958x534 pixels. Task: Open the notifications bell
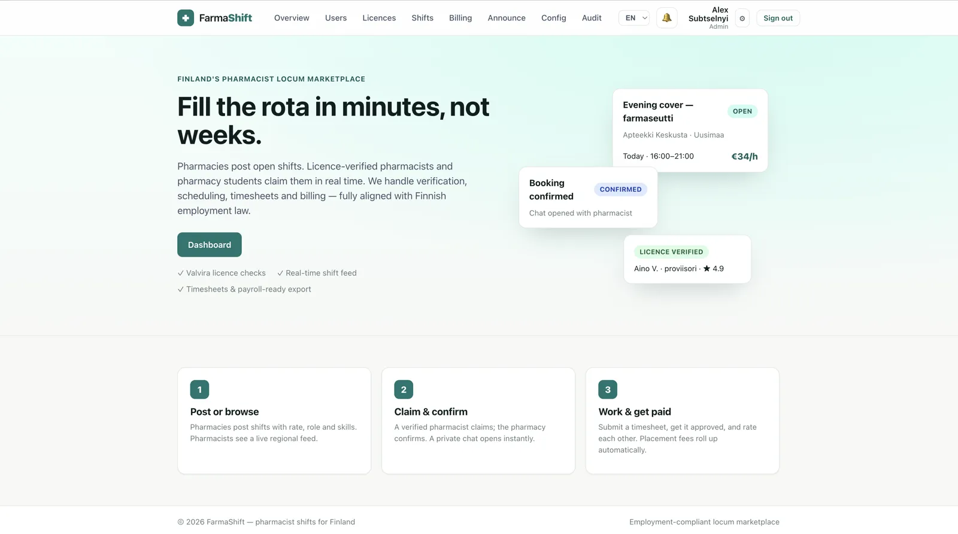tap(666, 18)
